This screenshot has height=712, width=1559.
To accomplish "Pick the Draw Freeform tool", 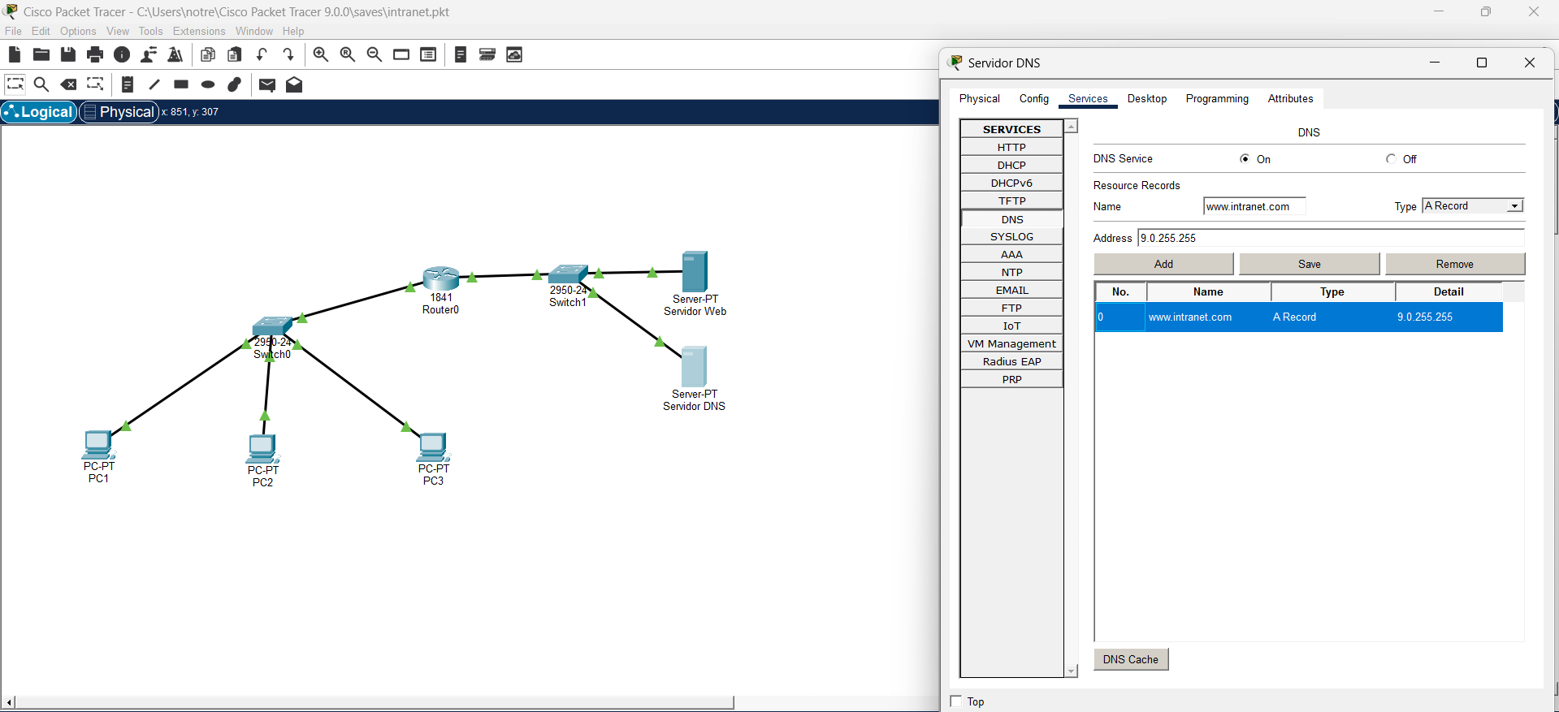I will point(235,84).
